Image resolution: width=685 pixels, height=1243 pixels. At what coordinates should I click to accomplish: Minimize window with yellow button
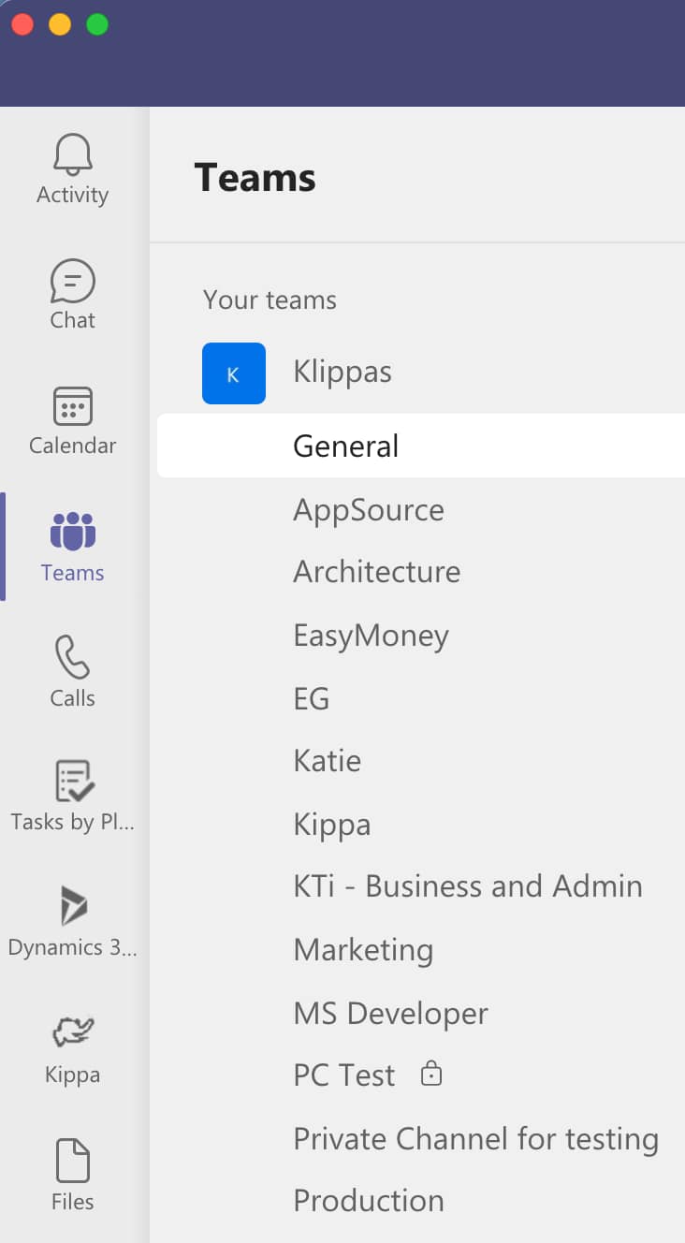point(60,24)
